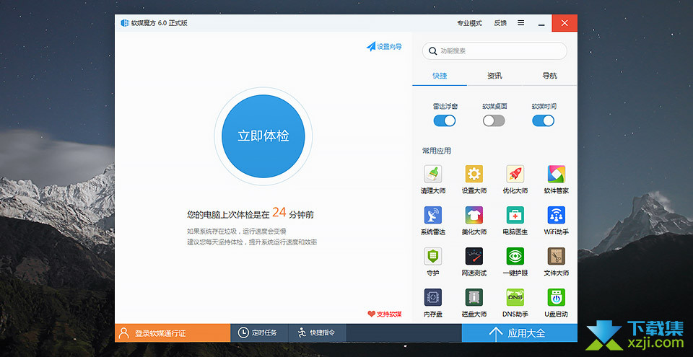Open the 设置向导 setup wizard link
The image size is (693, 357).
384,46
